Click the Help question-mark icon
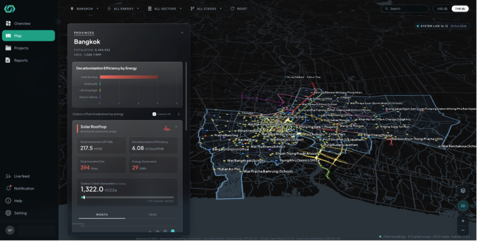 [x=8, y=201]
